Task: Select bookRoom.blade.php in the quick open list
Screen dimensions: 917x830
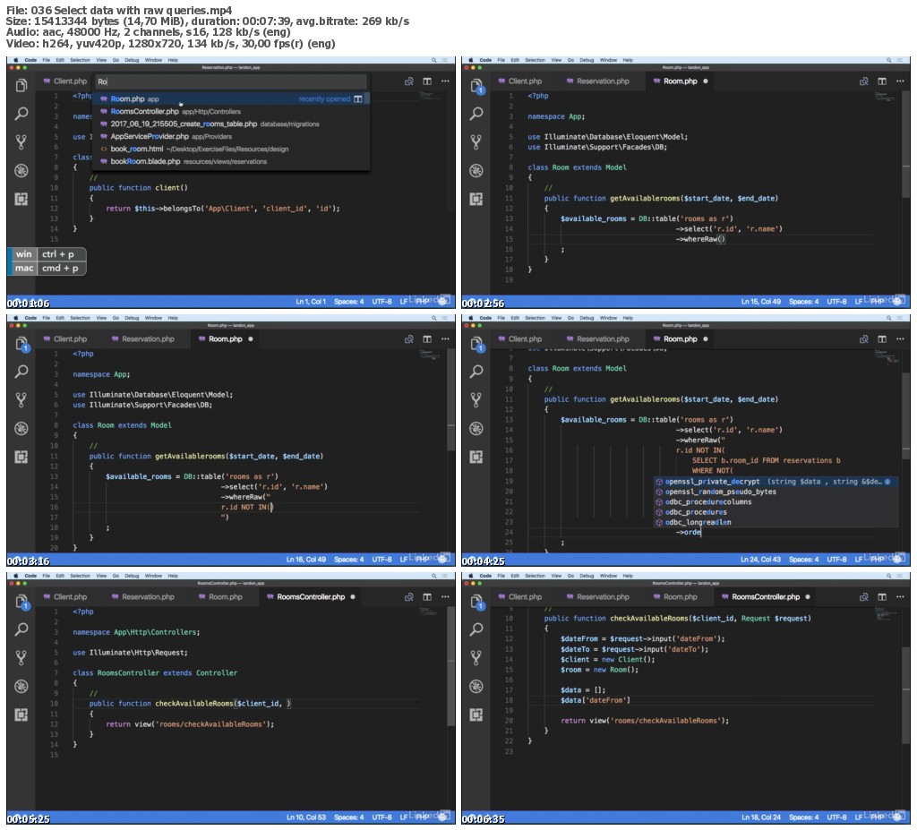Action: pos(231,161)
